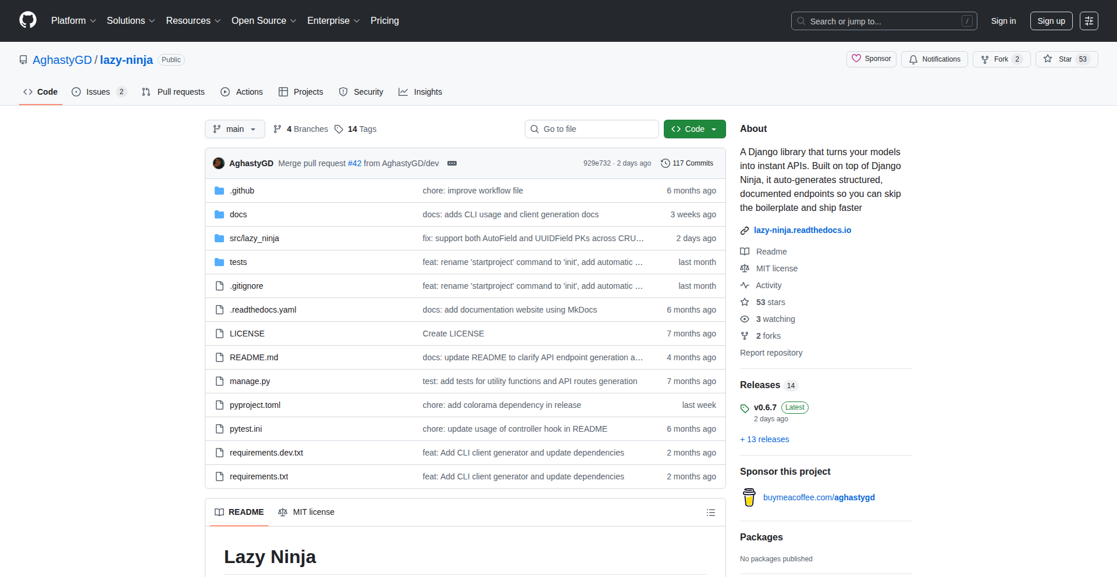Screen dimensions: 1117x577
Task: Open the main branch selector dropdown
Action: (x=235, y=129)
